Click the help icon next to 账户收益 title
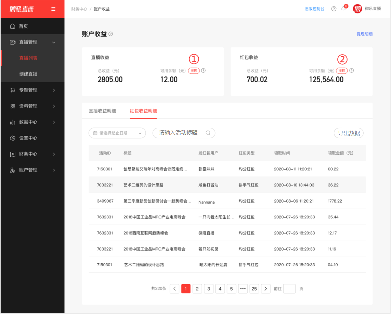This screenshot has width=391, height=314. (111, 34)
